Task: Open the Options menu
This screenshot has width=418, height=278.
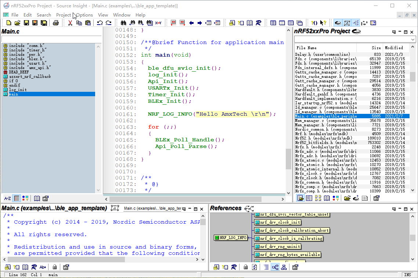Action: click(84, 15)
